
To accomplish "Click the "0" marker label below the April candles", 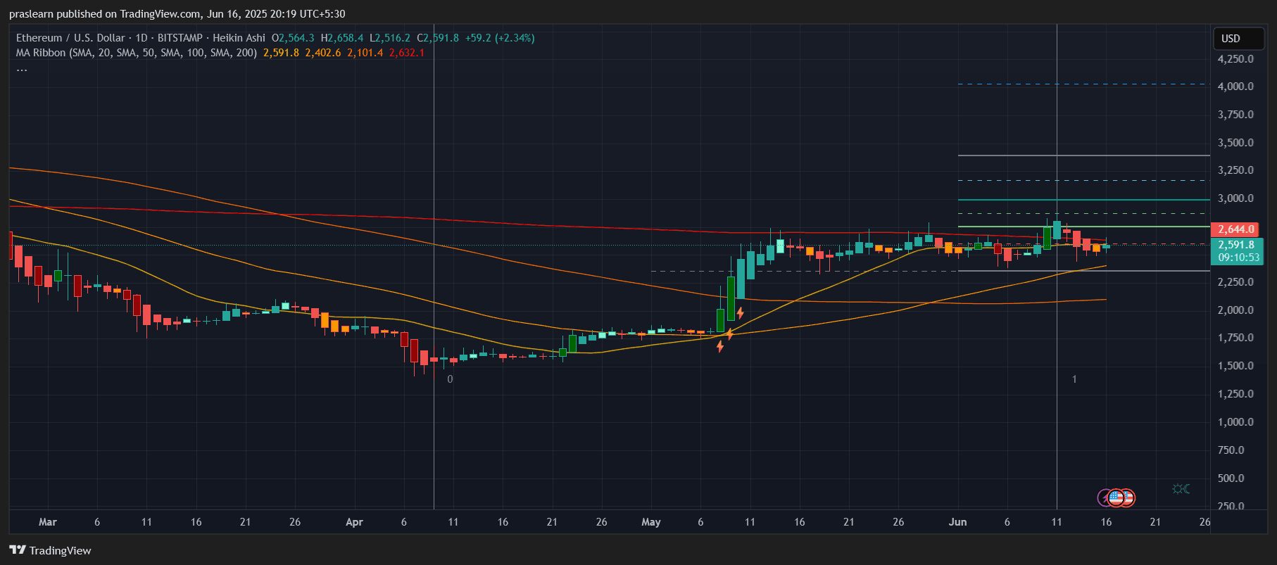I will (450, 379).
